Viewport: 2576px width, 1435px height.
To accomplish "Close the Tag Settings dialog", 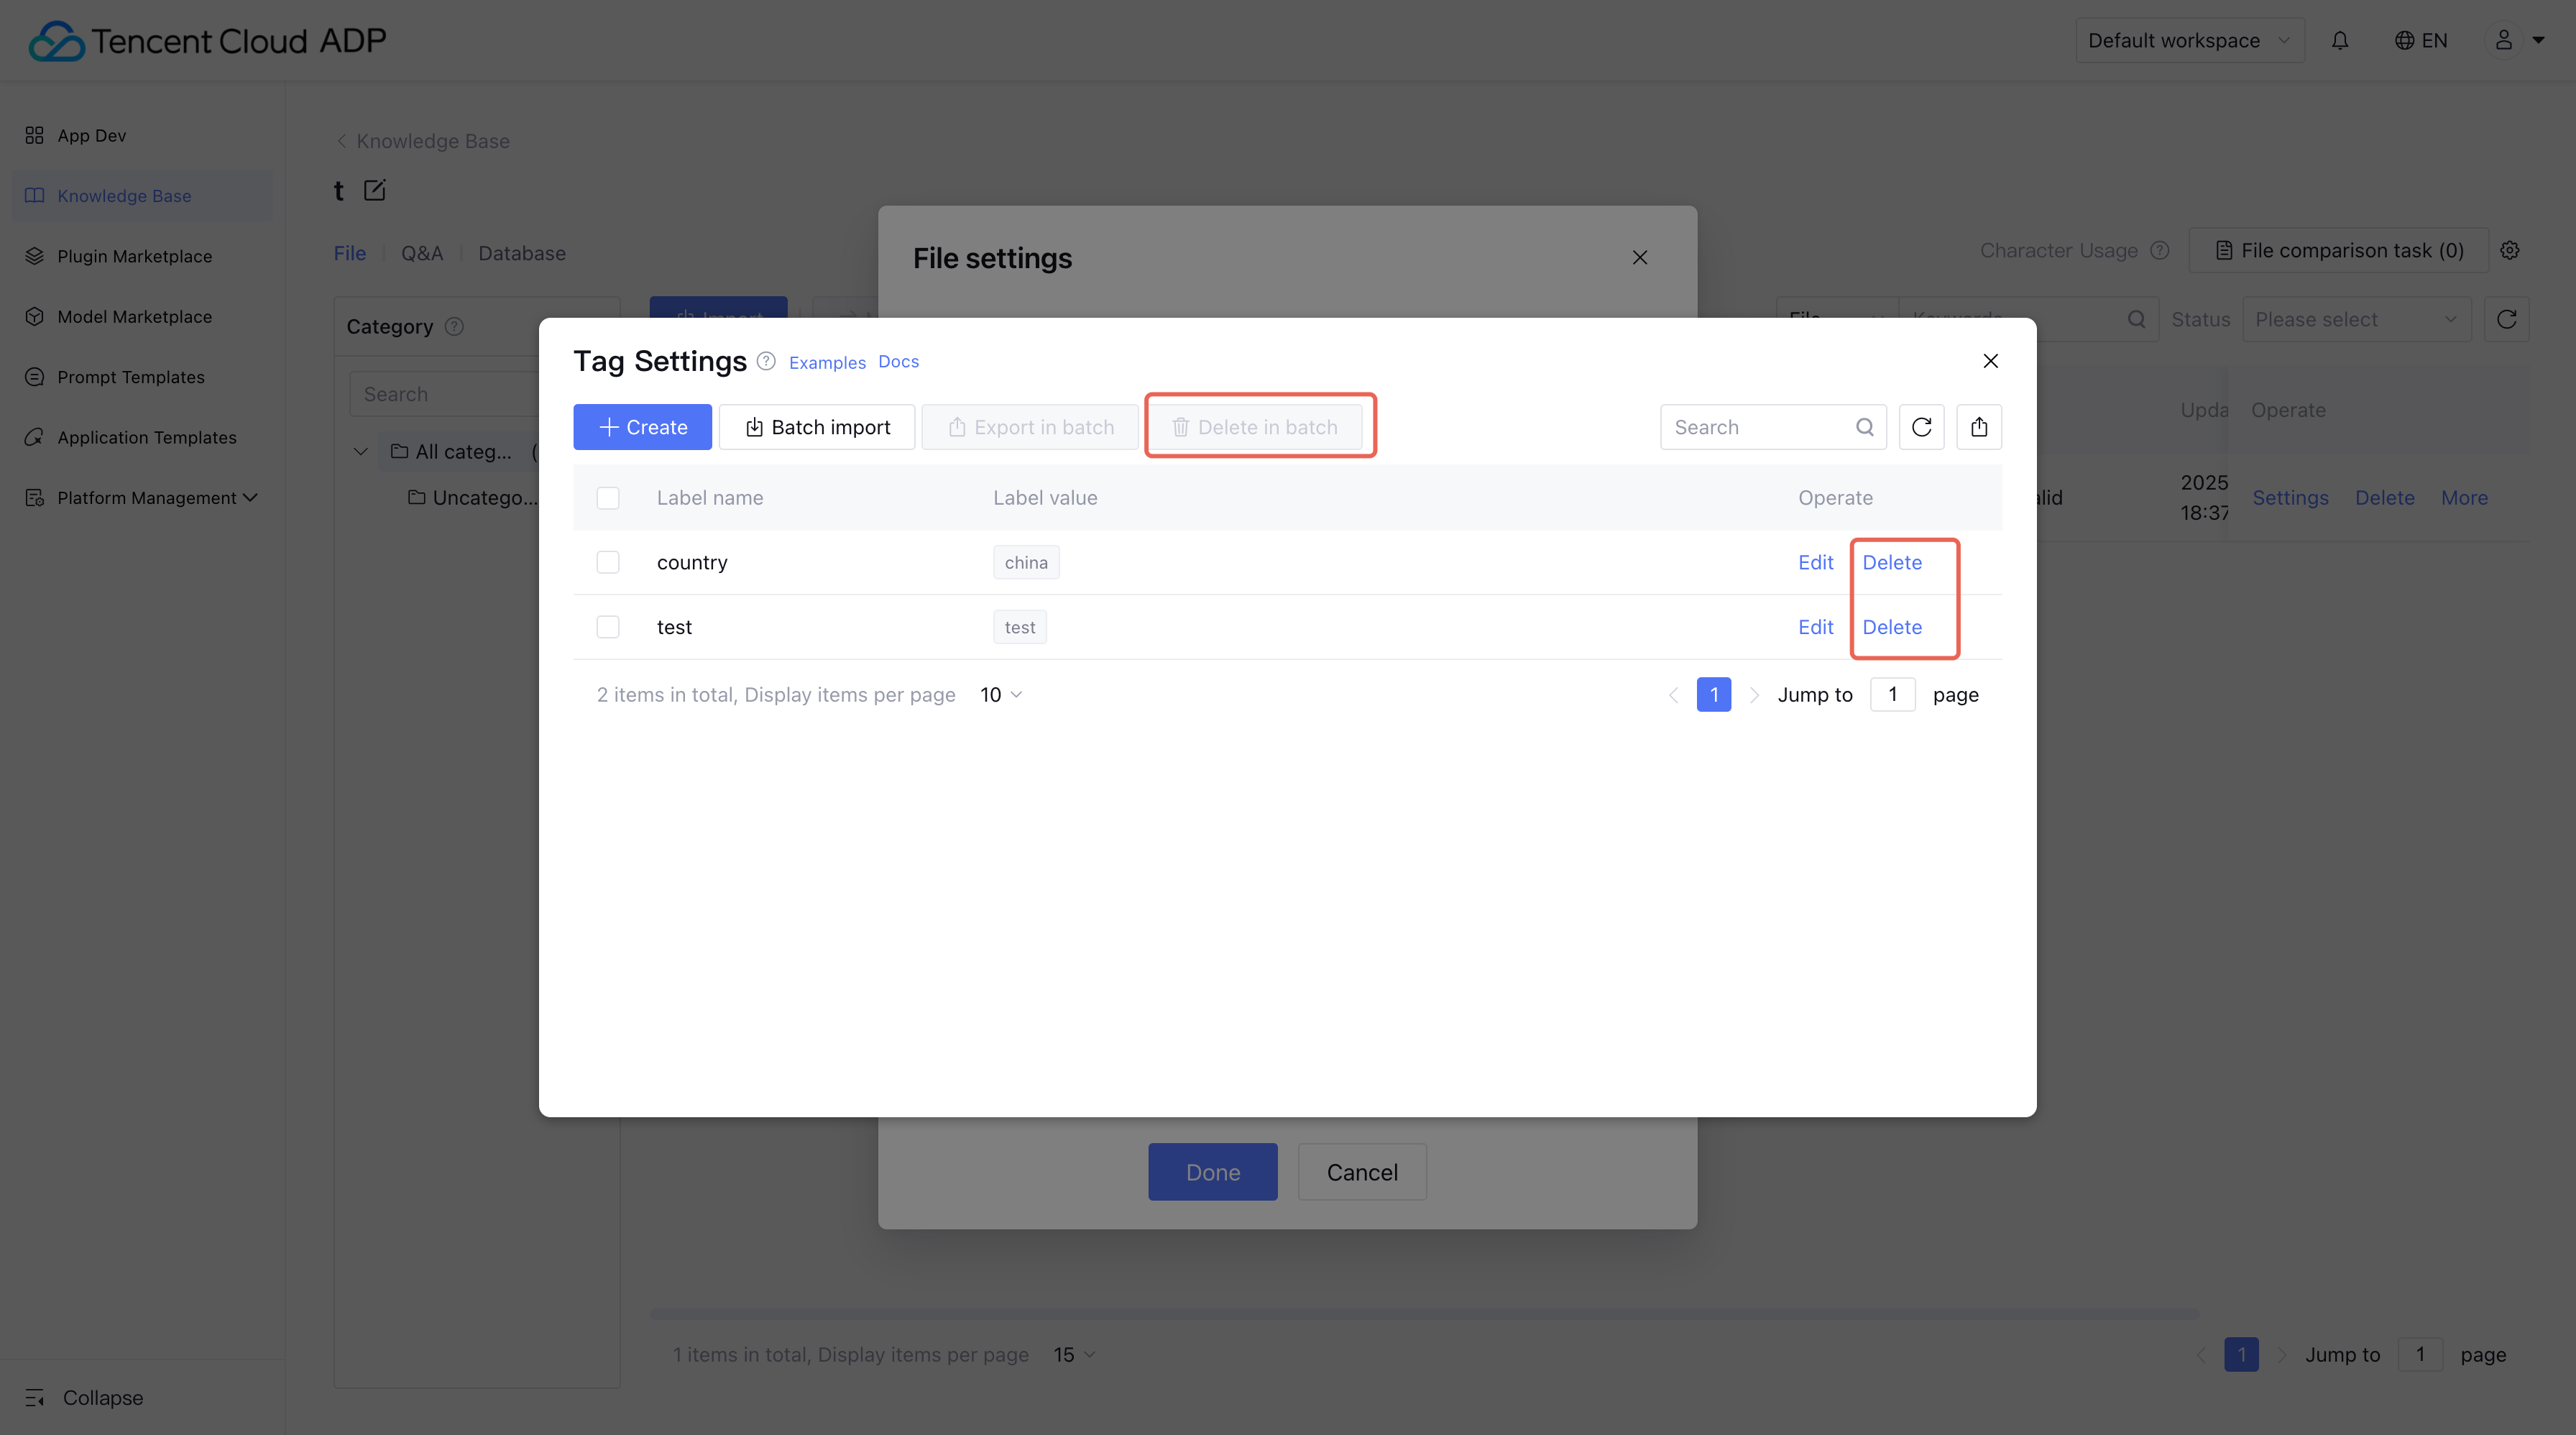I will (x=1991, y=361).
